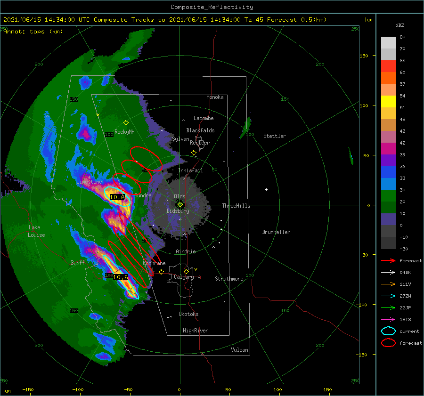Image resolution: width=424 pixels, height=396 pixels.
Task: Click the small green echo west of Stettler
Action: coord(246,128)
